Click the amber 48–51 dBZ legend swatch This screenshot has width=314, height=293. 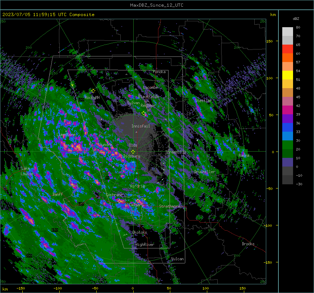287,84
